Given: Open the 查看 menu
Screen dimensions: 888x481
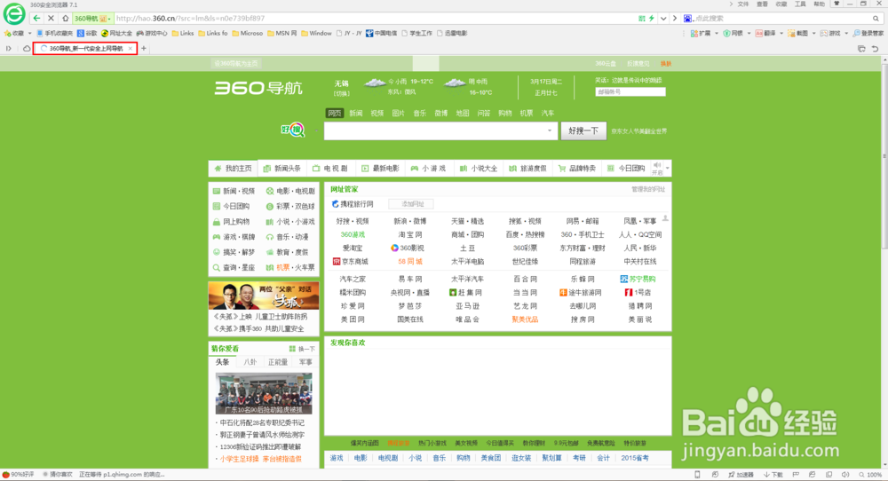Looking at the screenshot, I should pyautogui.click(x=762, y=4).
